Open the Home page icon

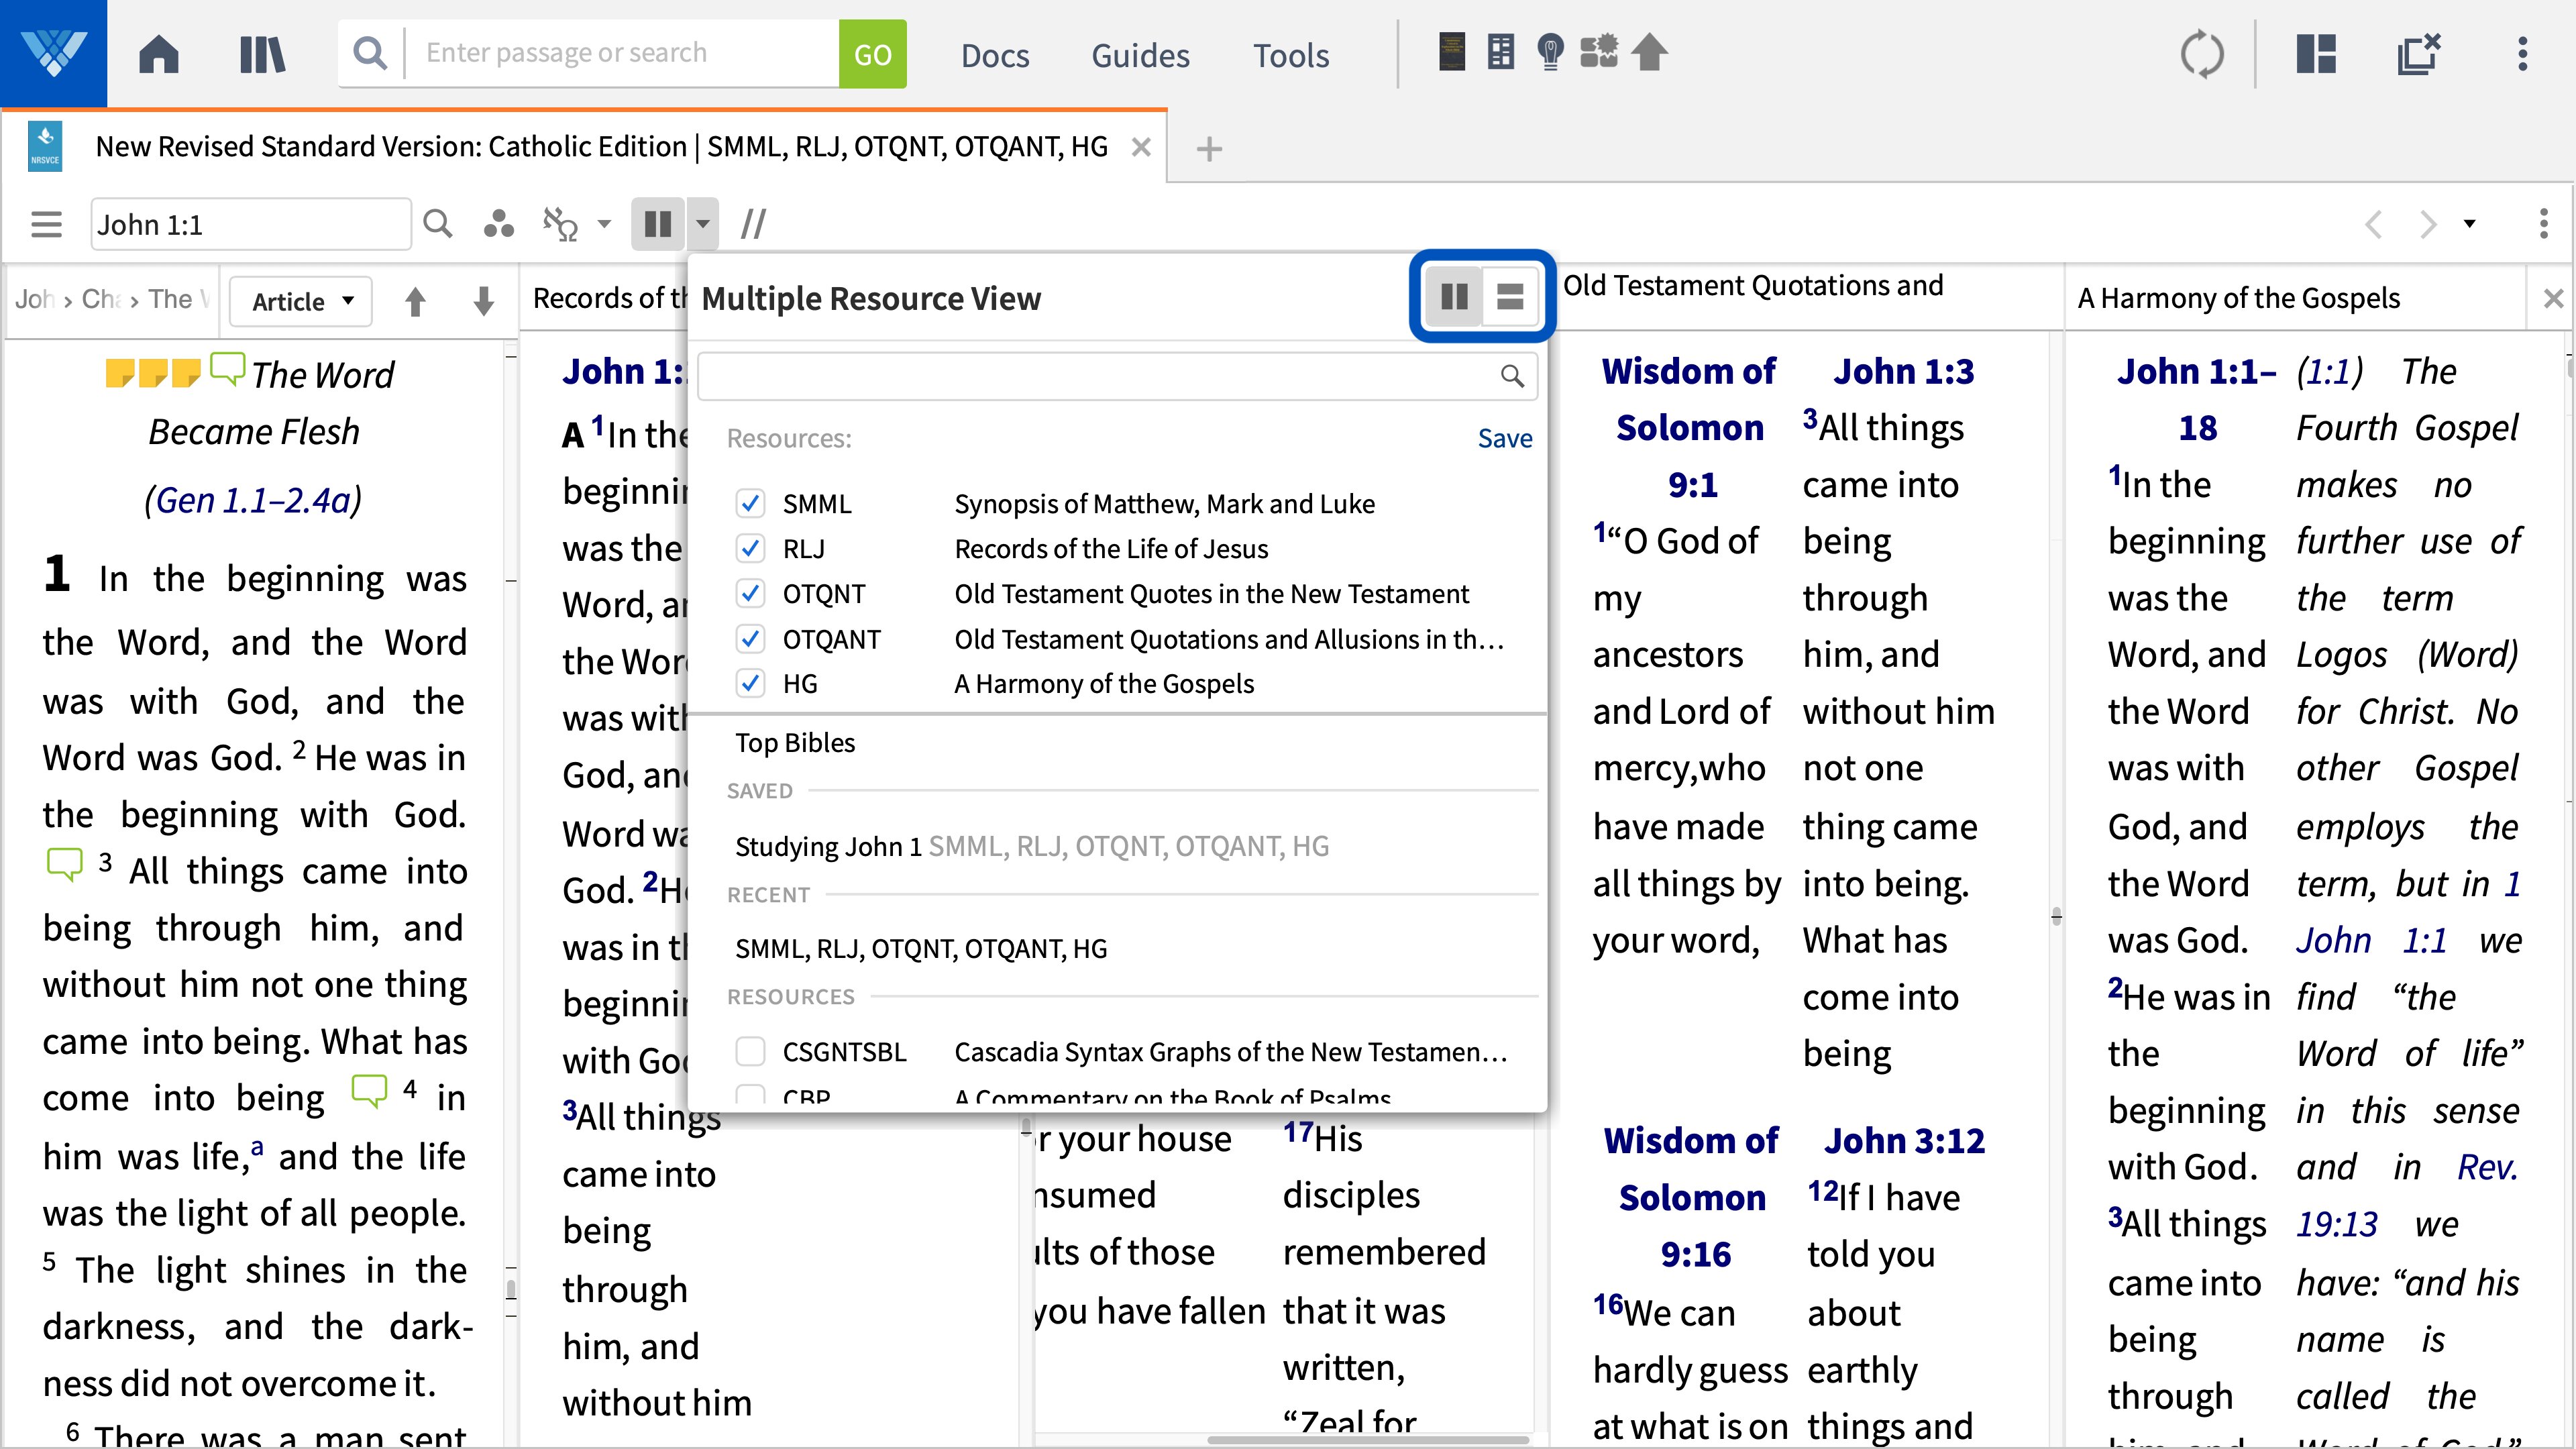click(158, 54)
